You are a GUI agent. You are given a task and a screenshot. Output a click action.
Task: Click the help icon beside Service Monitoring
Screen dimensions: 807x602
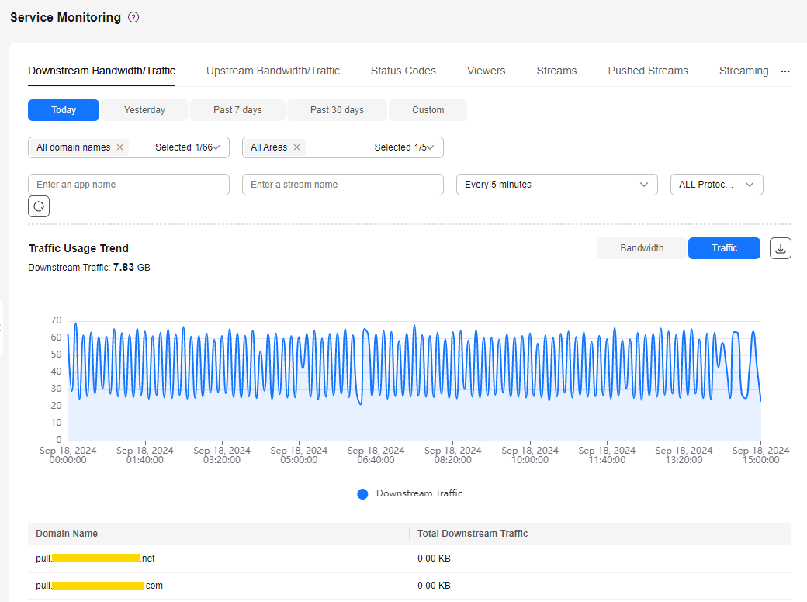(x=133, y=18)
